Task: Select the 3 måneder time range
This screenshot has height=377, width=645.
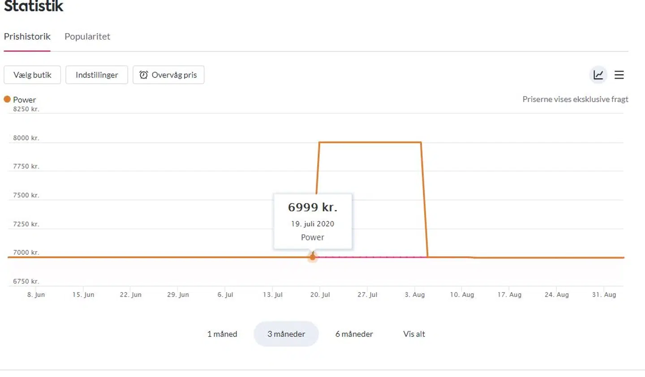Action: [x=286, y=334]
